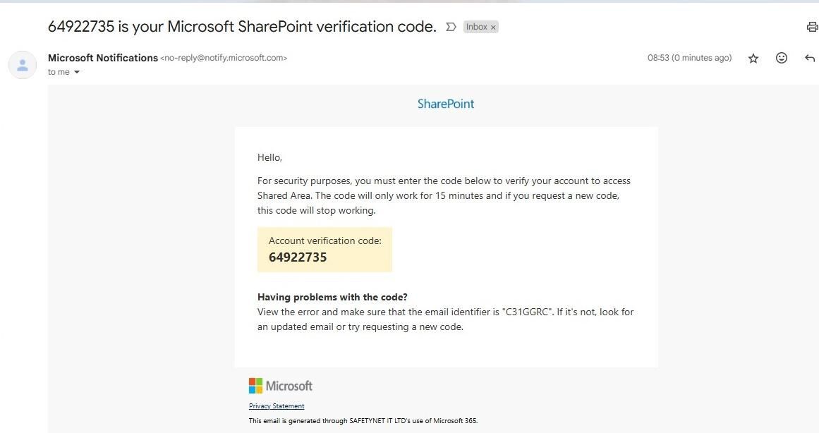This screenshot has width=819, height=433.
Task: Remove the Inbox label with its x
Action: pyautogui.click(x=494, y=28)
